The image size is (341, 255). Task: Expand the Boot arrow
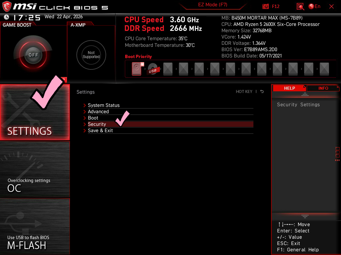[x=85, y=118]
